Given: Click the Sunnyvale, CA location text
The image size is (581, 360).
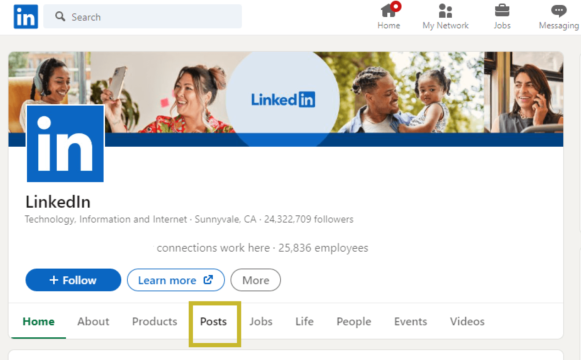Looking at the screenshot, I should (x=225, y=219).
